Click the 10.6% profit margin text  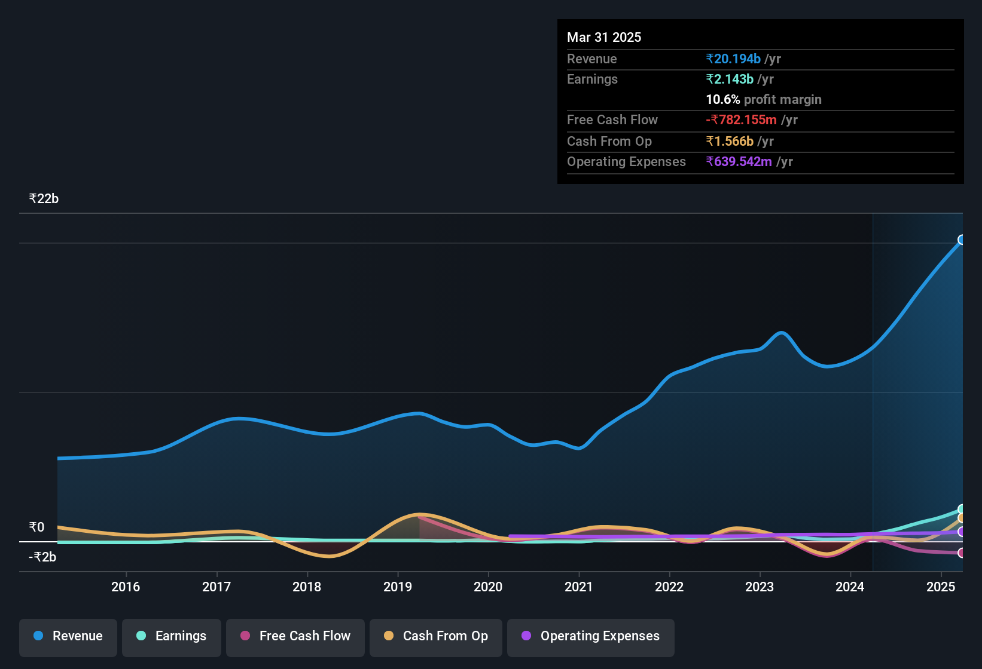tap(764, 99)
